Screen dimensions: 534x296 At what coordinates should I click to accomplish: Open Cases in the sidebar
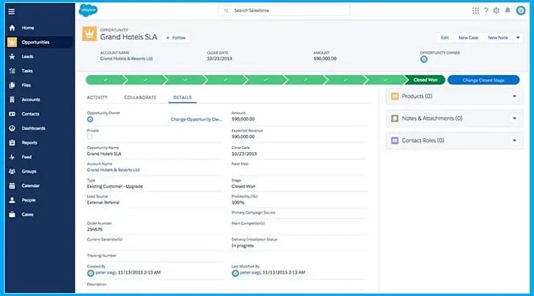pos(28,214)
